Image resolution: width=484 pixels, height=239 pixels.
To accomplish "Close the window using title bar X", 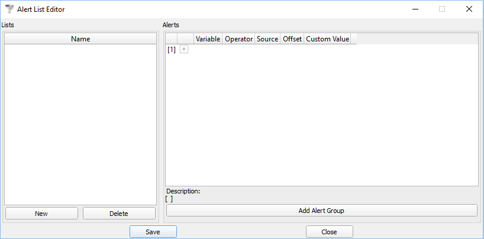I will point(469,9).
